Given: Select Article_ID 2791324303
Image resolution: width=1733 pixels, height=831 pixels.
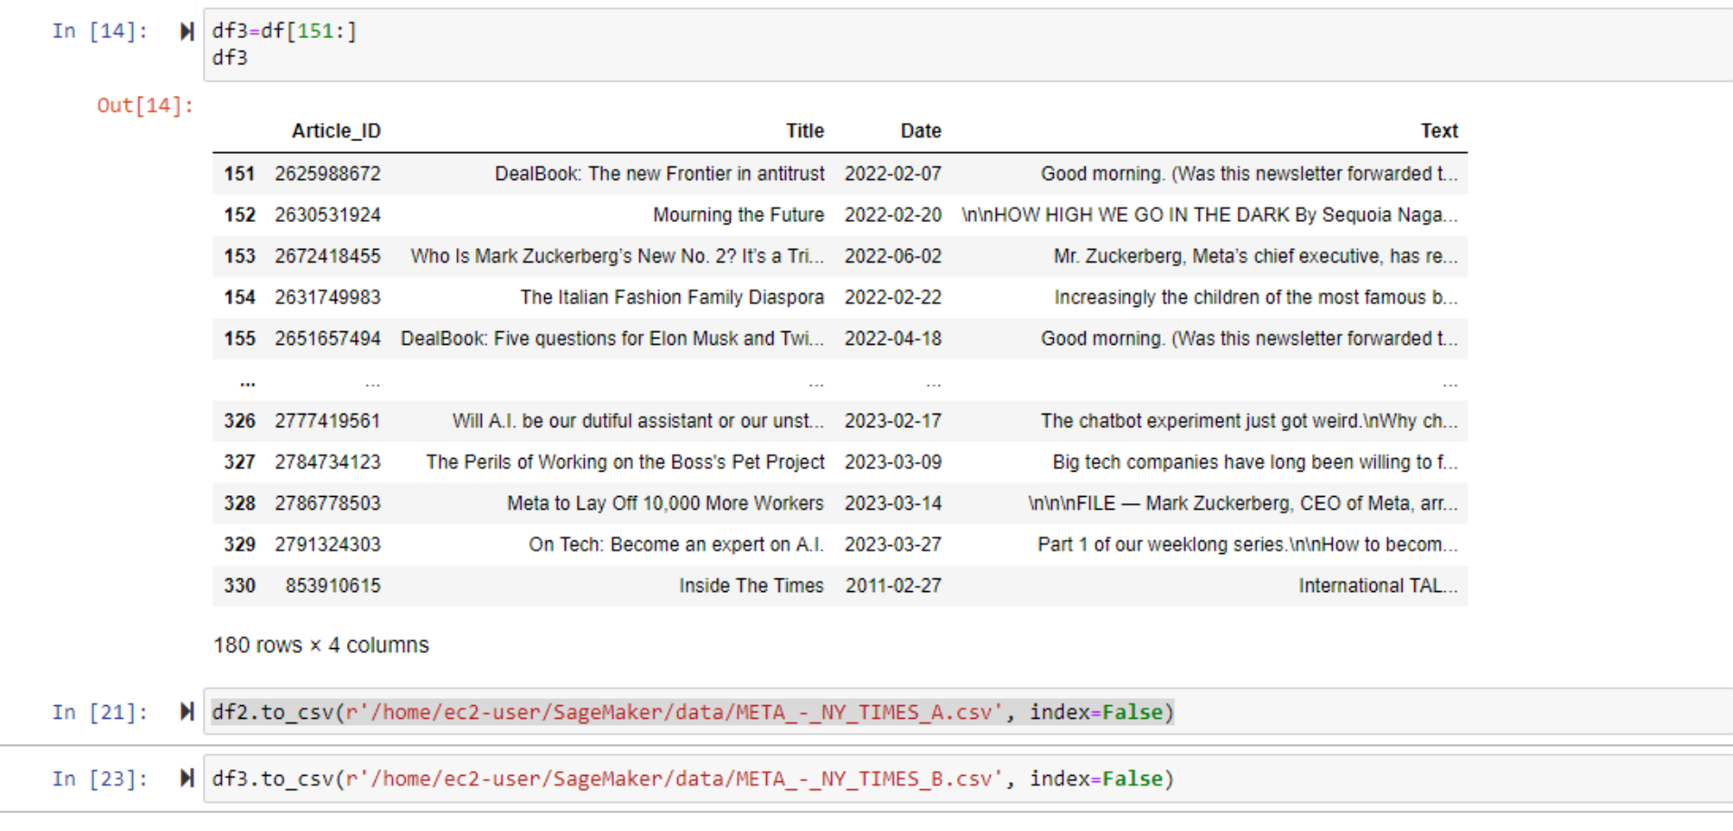Looking at the screenshot, I should [328, 545].
